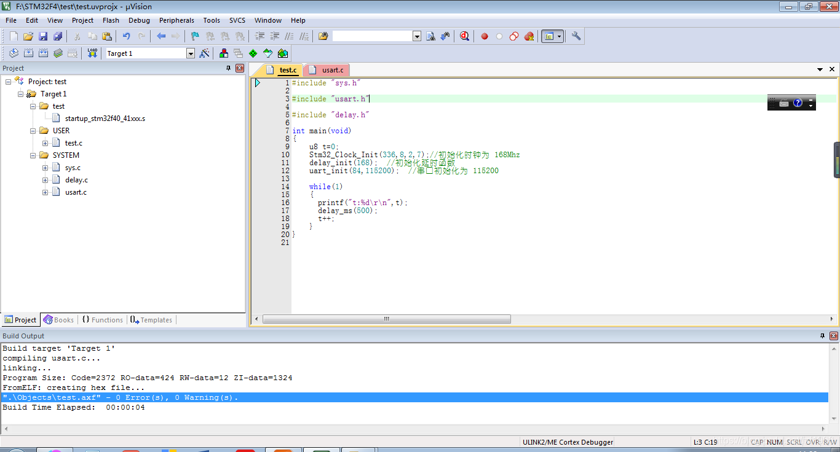840x452 pixels.
Task: Switch to the usart.c tab
Action: coord(332,69)
